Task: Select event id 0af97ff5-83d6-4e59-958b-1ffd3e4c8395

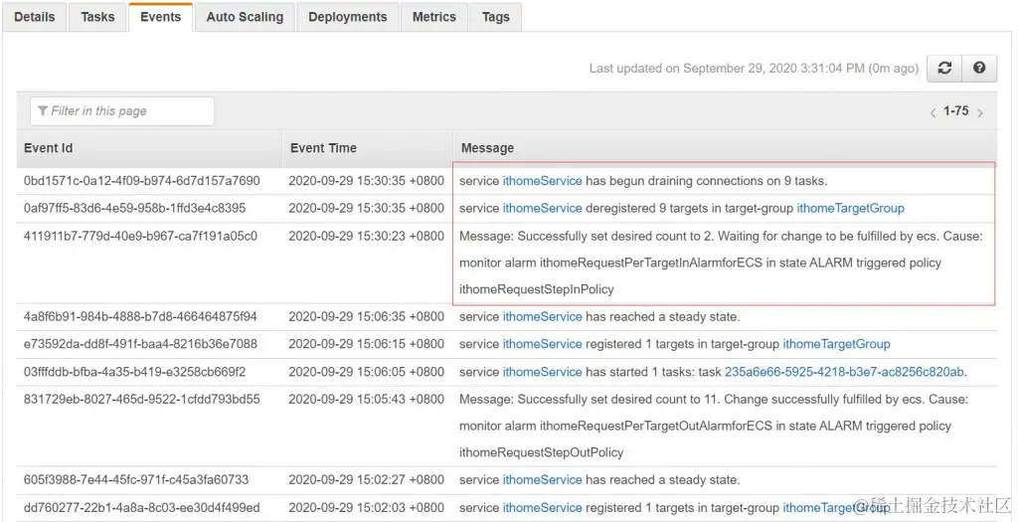Action: tap(134, 209)
